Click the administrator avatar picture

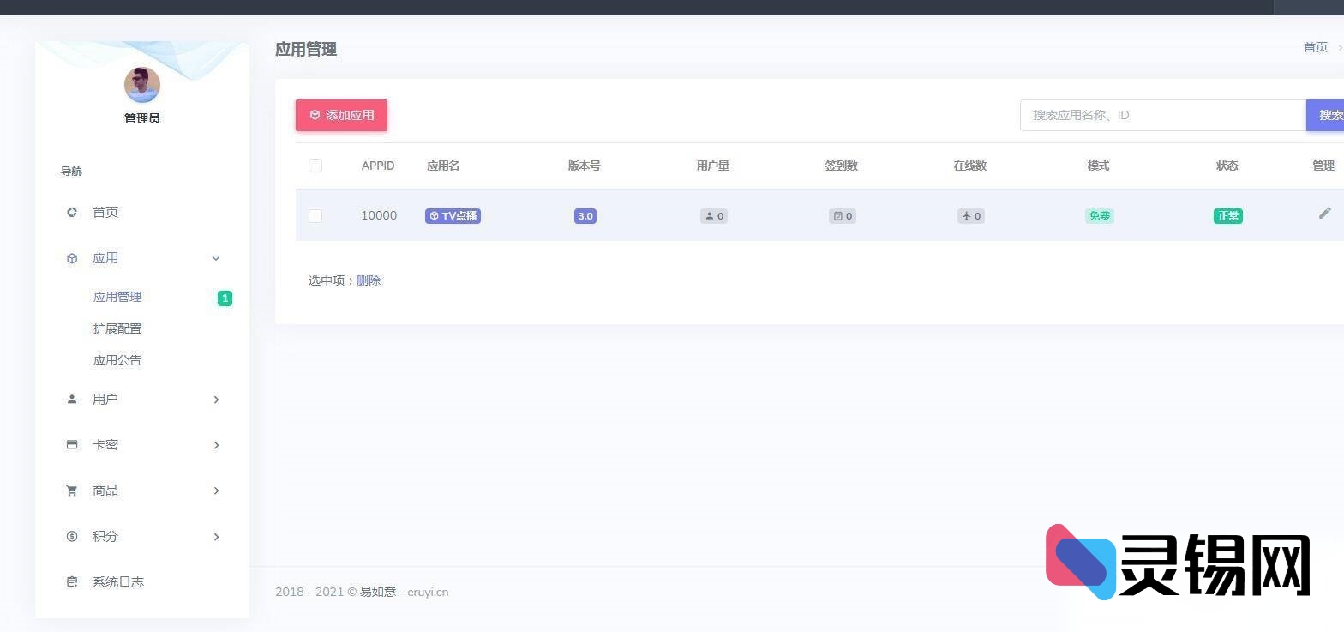pyautogui.click(x=142, y=85)
